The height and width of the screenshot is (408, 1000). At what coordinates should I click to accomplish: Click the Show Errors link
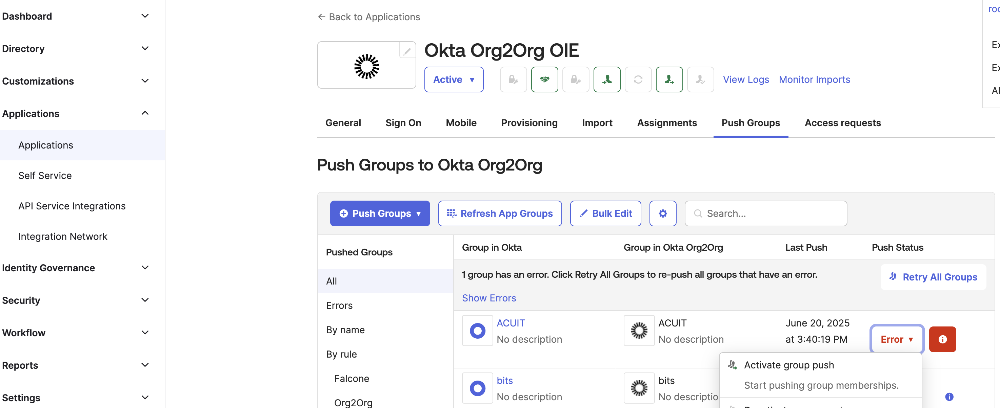click(489, 298)
